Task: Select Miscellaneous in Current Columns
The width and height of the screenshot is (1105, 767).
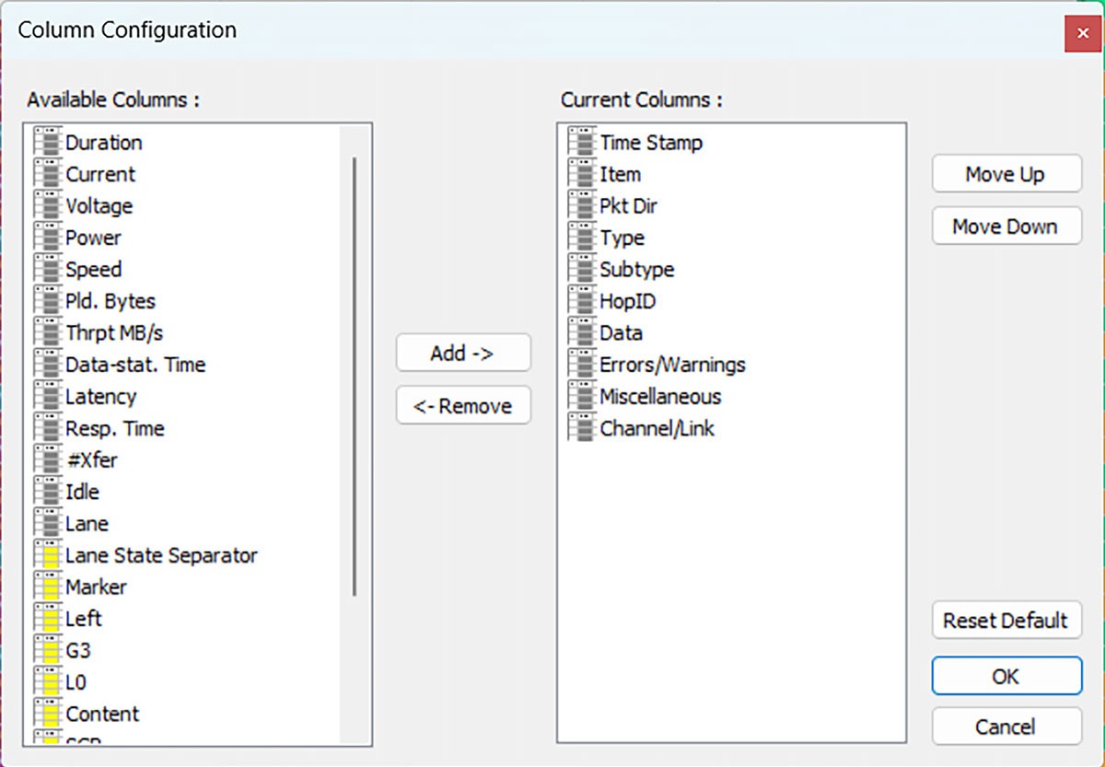Action: point(660,396)
